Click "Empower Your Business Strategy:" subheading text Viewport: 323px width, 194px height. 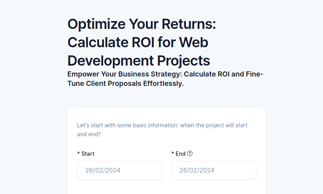[x=125, y=74]
